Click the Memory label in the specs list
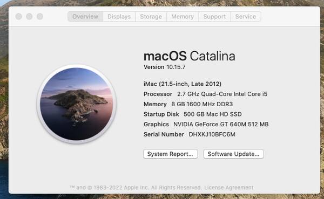Image resolution: width=324 pixels, height=199 pixels. click(155, 104)
